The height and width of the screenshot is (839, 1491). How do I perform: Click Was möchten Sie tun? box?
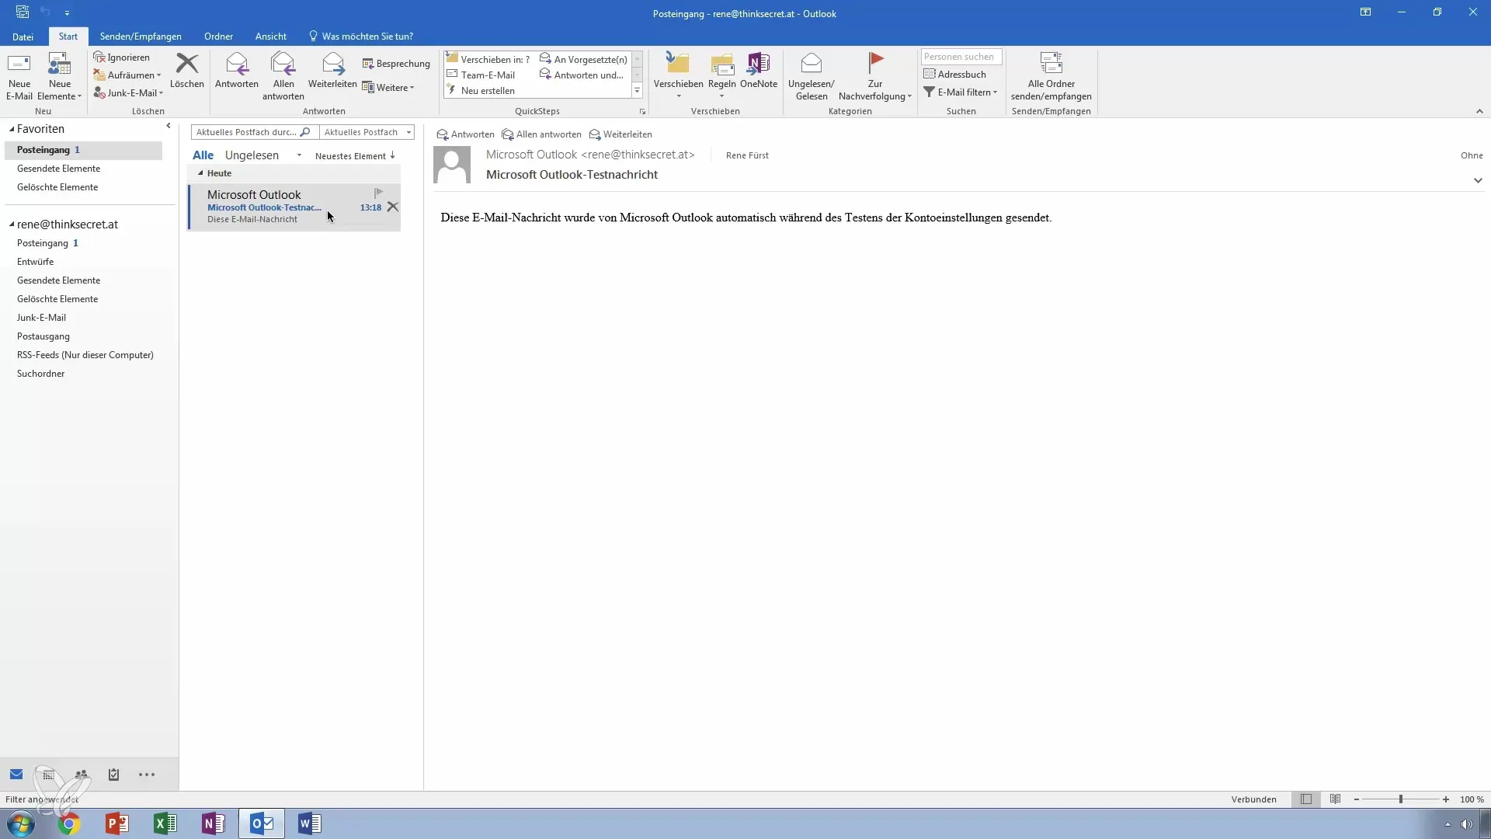point(361,37)
